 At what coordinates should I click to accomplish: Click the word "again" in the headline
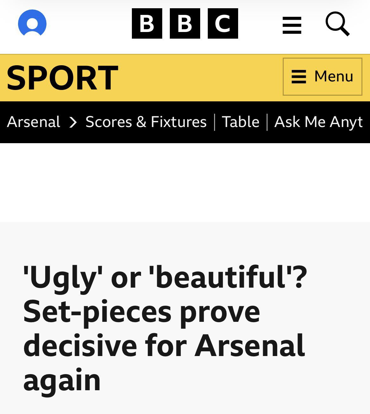pos(62,379)
